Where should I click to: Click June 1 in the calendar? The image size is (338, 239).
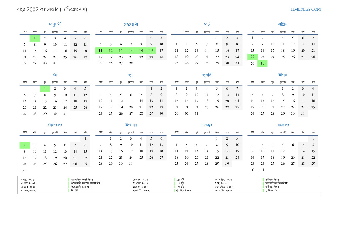point(151,88)
